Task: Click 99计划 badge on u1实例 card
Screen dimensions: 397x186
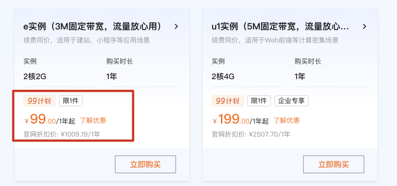Action: coord(228,101)
